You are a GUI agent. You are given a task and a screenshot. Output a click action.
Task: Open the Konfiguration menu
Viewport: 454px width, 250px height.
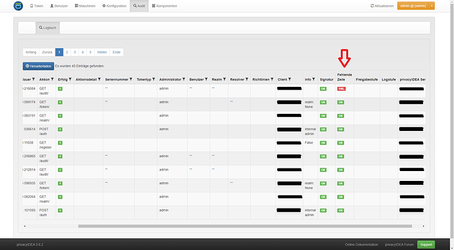114,6
